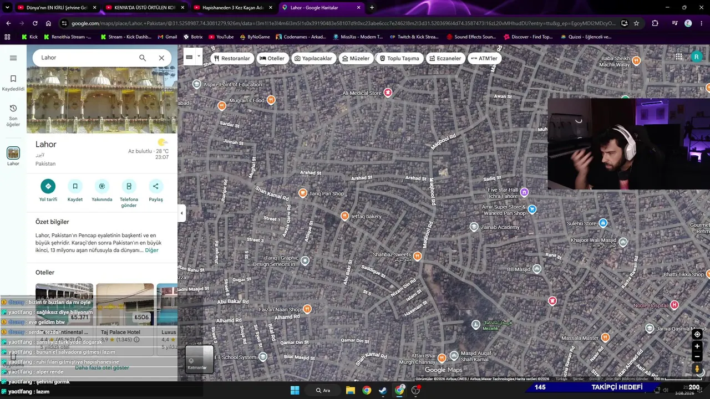The height and width of the screenshot is (399, 710).
Task: Switch to the KENYA'DA ÜSTÜ ÖRTÜLEN tab
Action: pyautogui.click(x=145, y=8)
